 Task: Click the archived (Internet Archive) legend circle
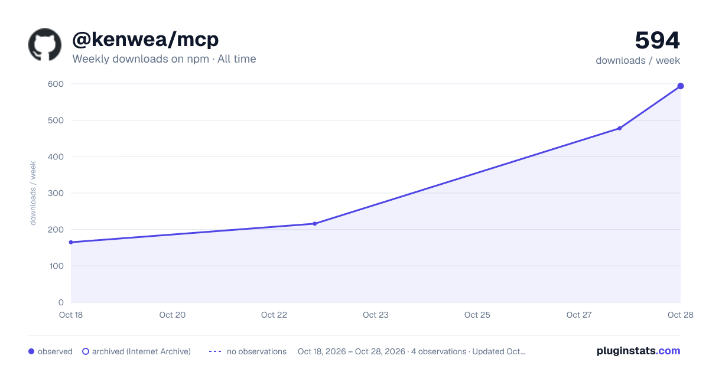pos(86,351)
